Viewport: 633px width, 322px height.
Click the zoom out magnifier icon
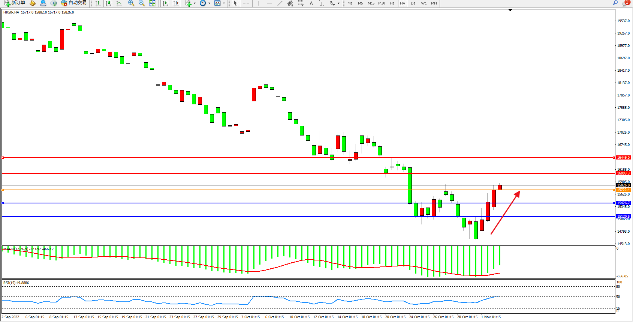click(141, 3)
